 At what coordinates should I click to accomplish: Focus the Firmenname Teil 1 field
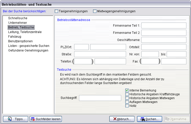pyautogui.click(x=164, y=25)
